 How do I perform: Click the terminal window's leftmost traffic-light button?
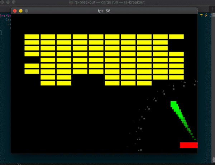(2, 2)
